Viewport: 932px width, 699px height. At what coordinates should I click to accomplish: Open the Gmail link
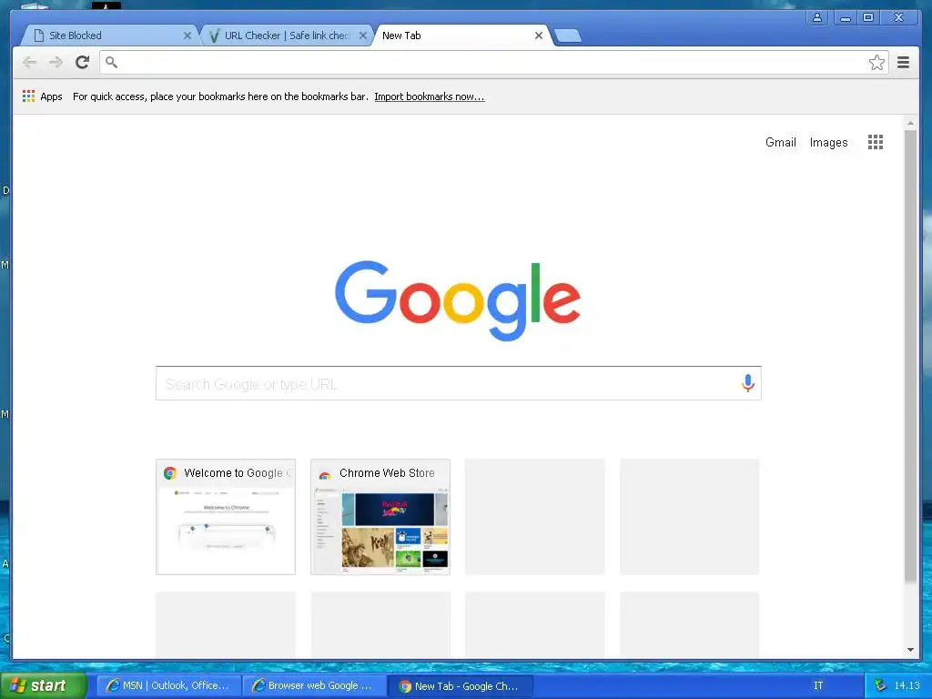tap(780, 143)
